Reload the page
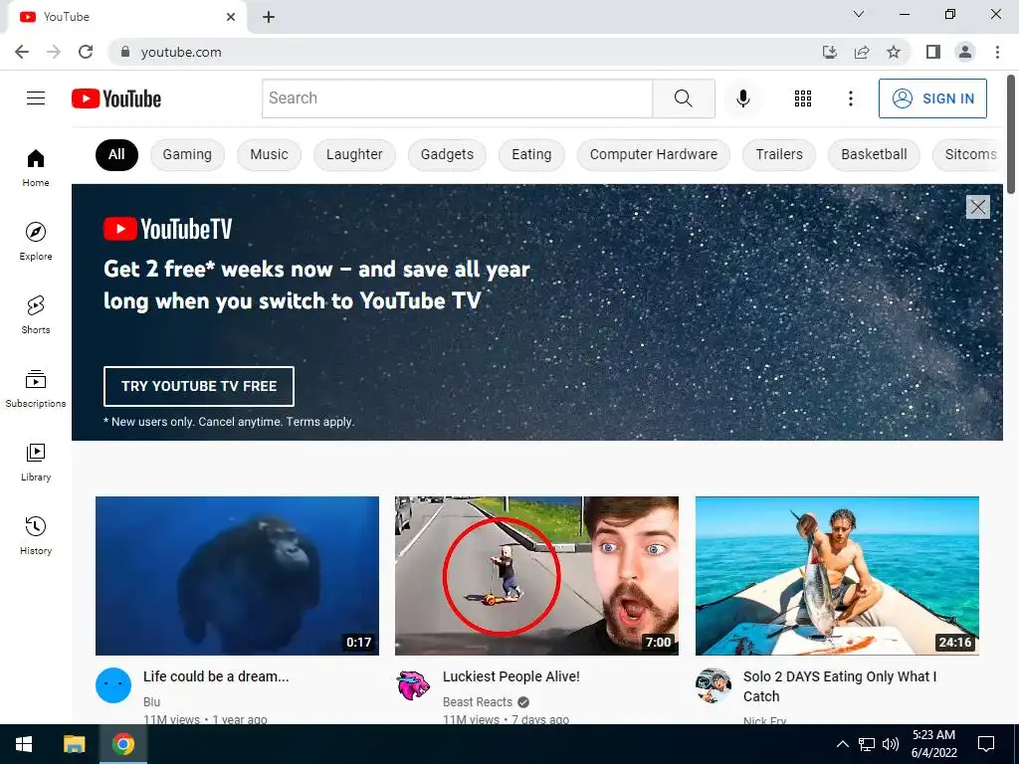The width and height of the screenshot is (1019, 764). pyautogui.click(x=86, y=52)
